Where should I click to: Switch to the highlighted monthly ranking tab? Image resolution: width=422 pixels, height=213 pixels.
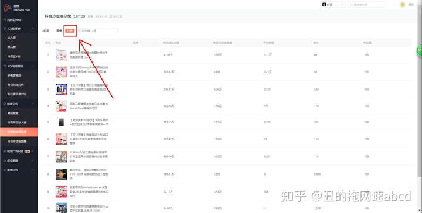[70, 30]
